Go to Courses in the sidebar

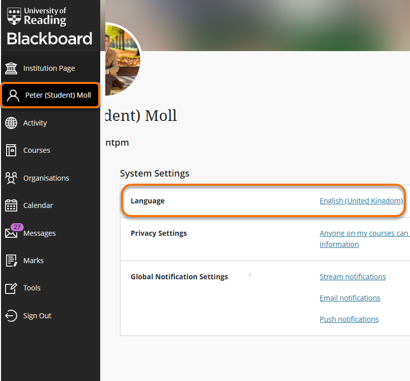pyautogui.click(x=36, y=150)
